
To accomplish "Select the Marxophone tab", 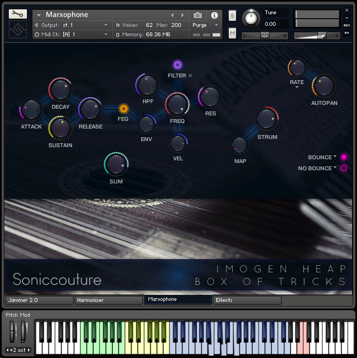I will tap(178, 299).
